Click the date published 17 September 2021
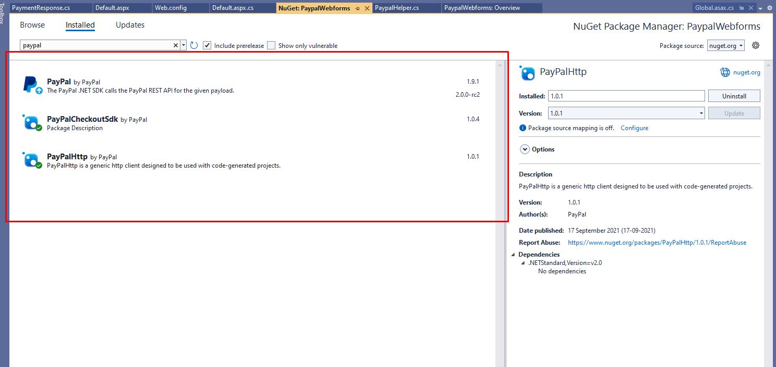This screenshot has height=367, width=776. tap(611, 230)
